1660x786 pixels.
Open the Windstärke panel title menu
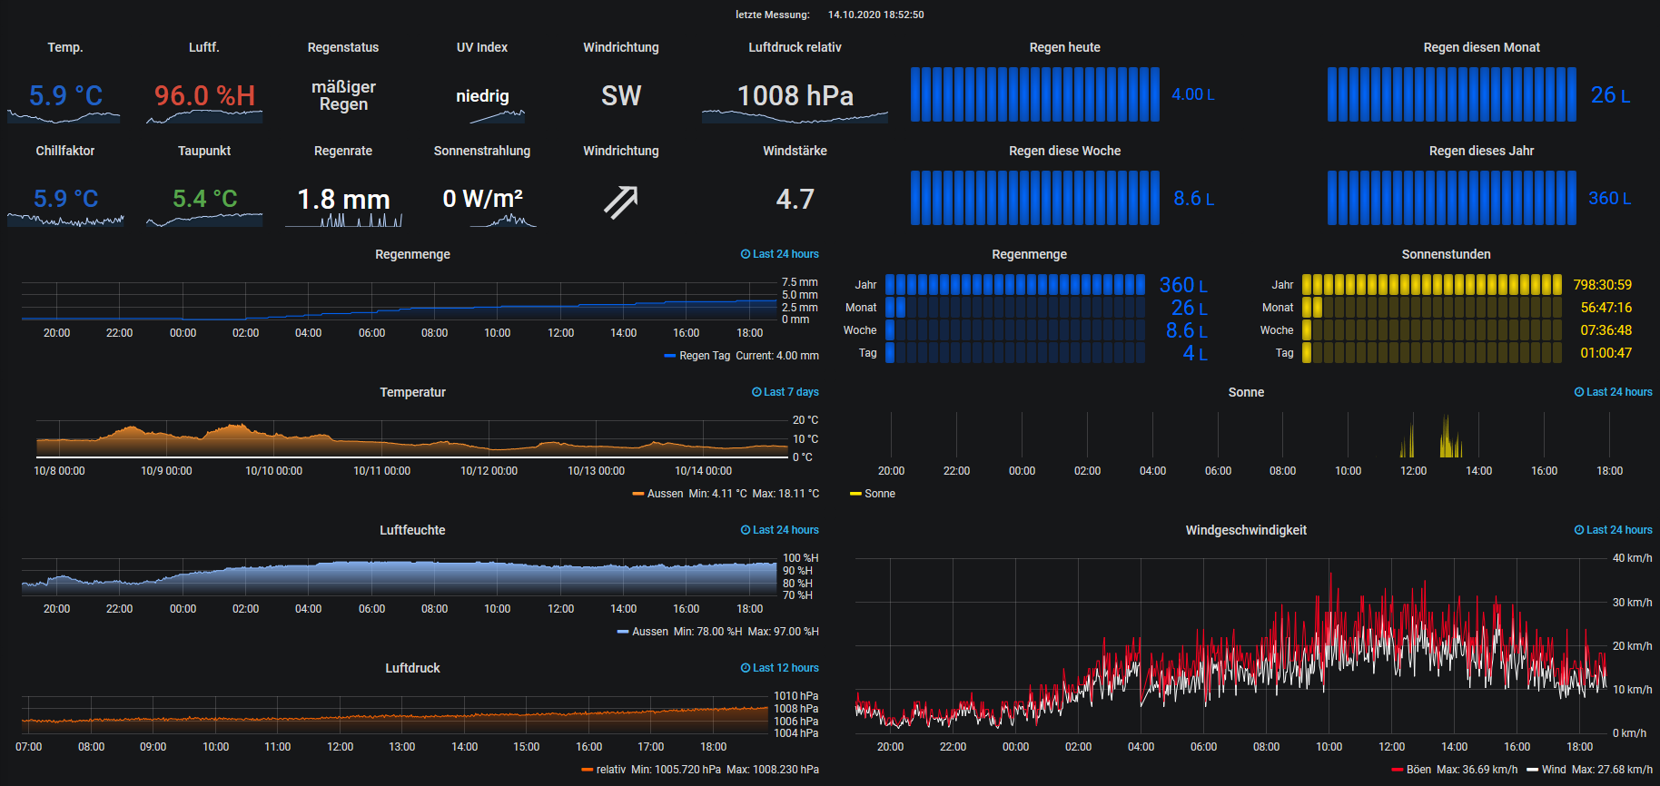(x=795, y=151)
